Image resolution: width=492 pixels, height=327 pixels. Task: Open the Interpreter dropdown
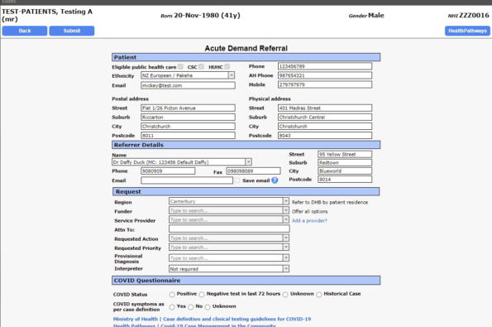(285, 268)
